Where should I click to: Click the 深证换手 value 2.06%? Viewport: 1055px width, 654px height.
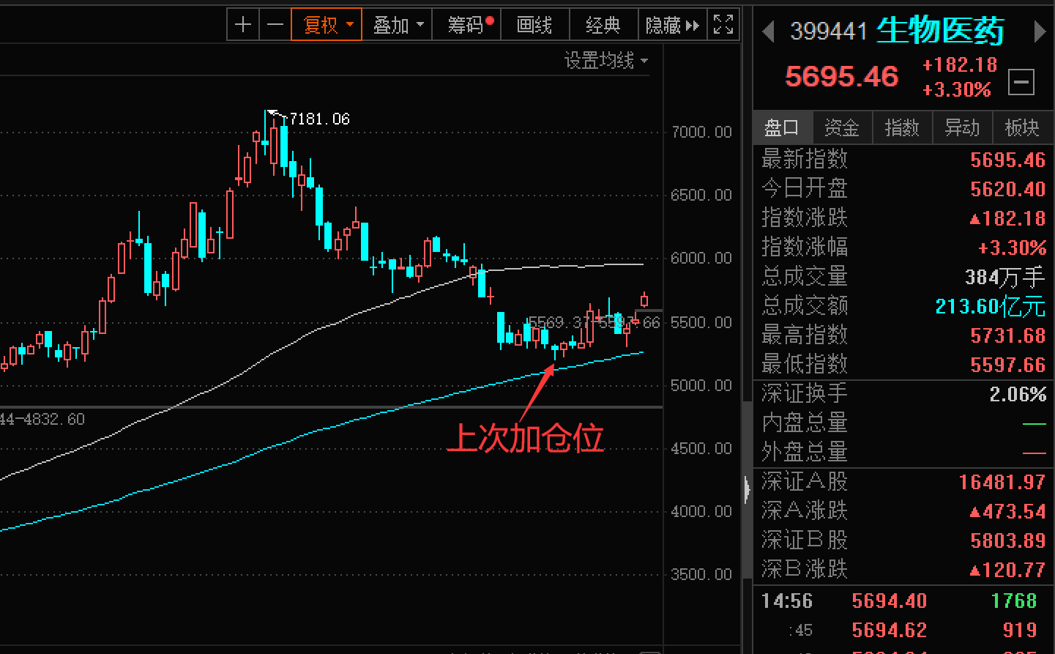(x=1018, y=394)
